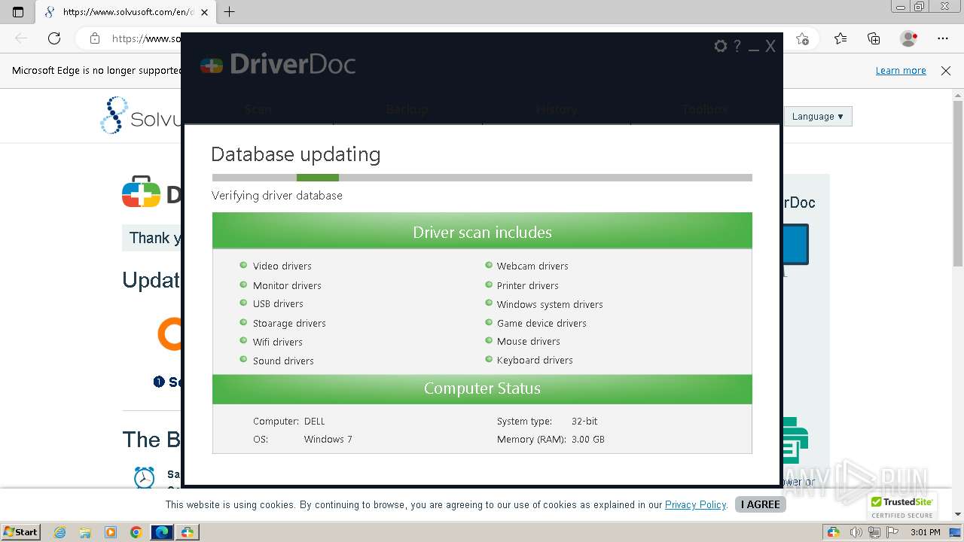The width and height of the screenshot is (964, 542).
Task: Click the database updating progress bar
Action: 482,178
